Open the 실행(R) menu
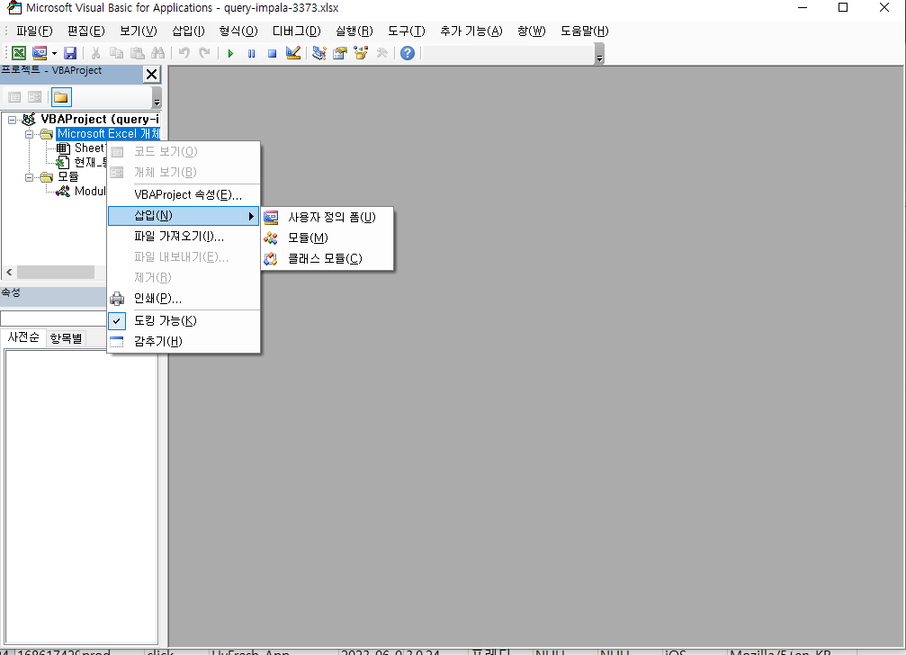Screen dimensions: 906x655 [354, 31]
